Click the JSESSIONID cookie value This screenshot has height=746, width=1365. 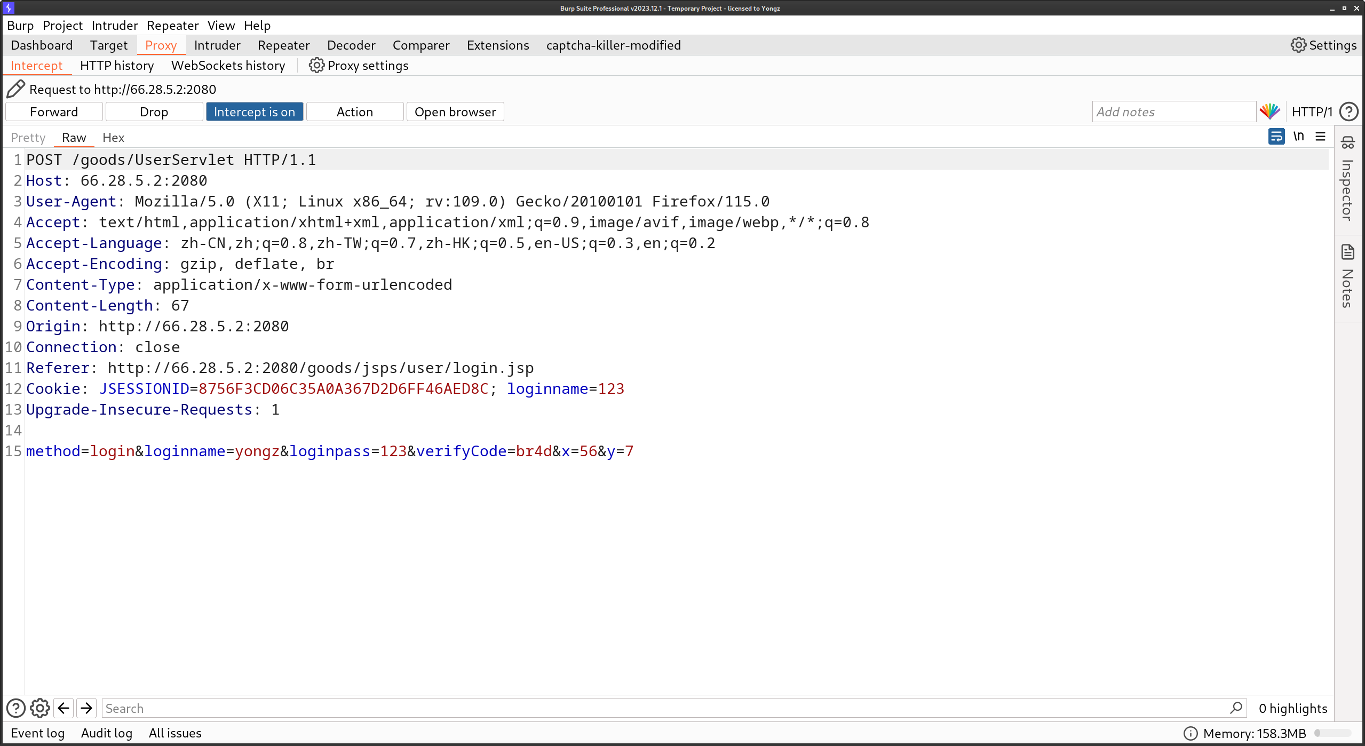pos(344,388)
